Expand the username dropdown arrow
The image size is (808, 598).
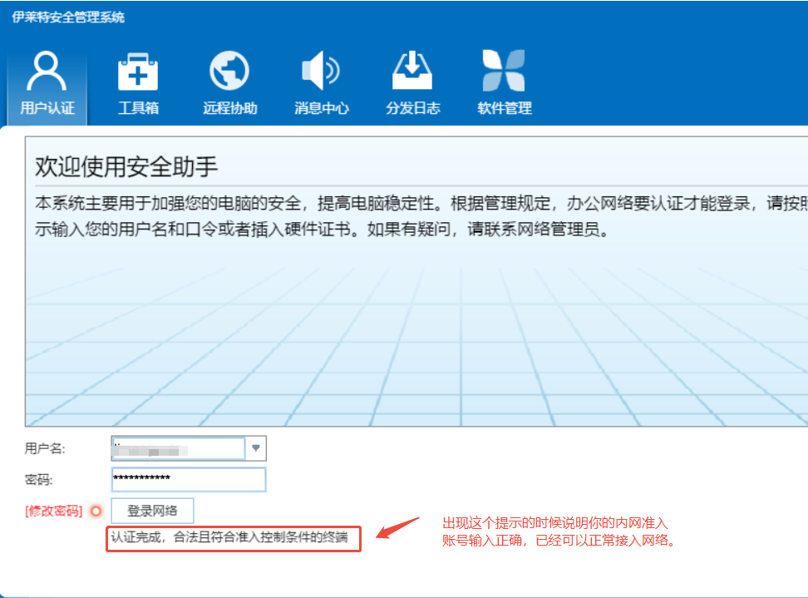pos(255,448)
